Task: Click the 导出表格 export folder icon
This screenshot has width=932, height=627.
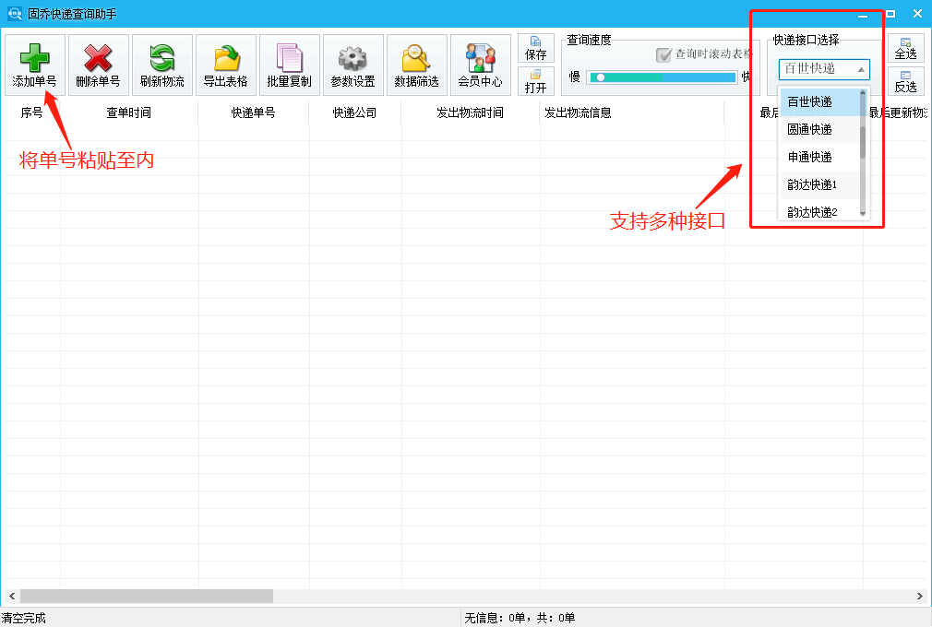Action: tap(226, 57)
